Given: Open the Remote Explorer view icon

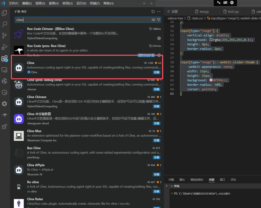Looking at the screenshot, I should pyautogui.click(x=5, y=70).
